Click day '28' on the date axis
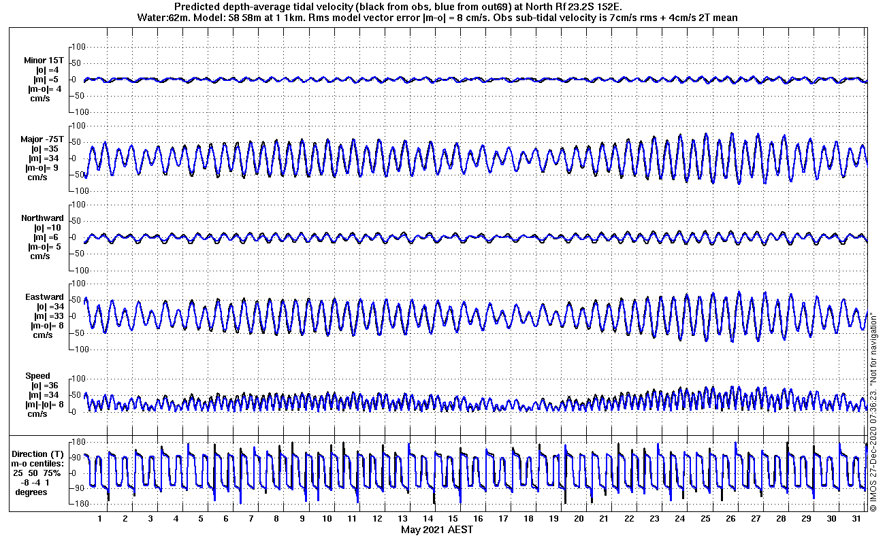 click(781, 519)
